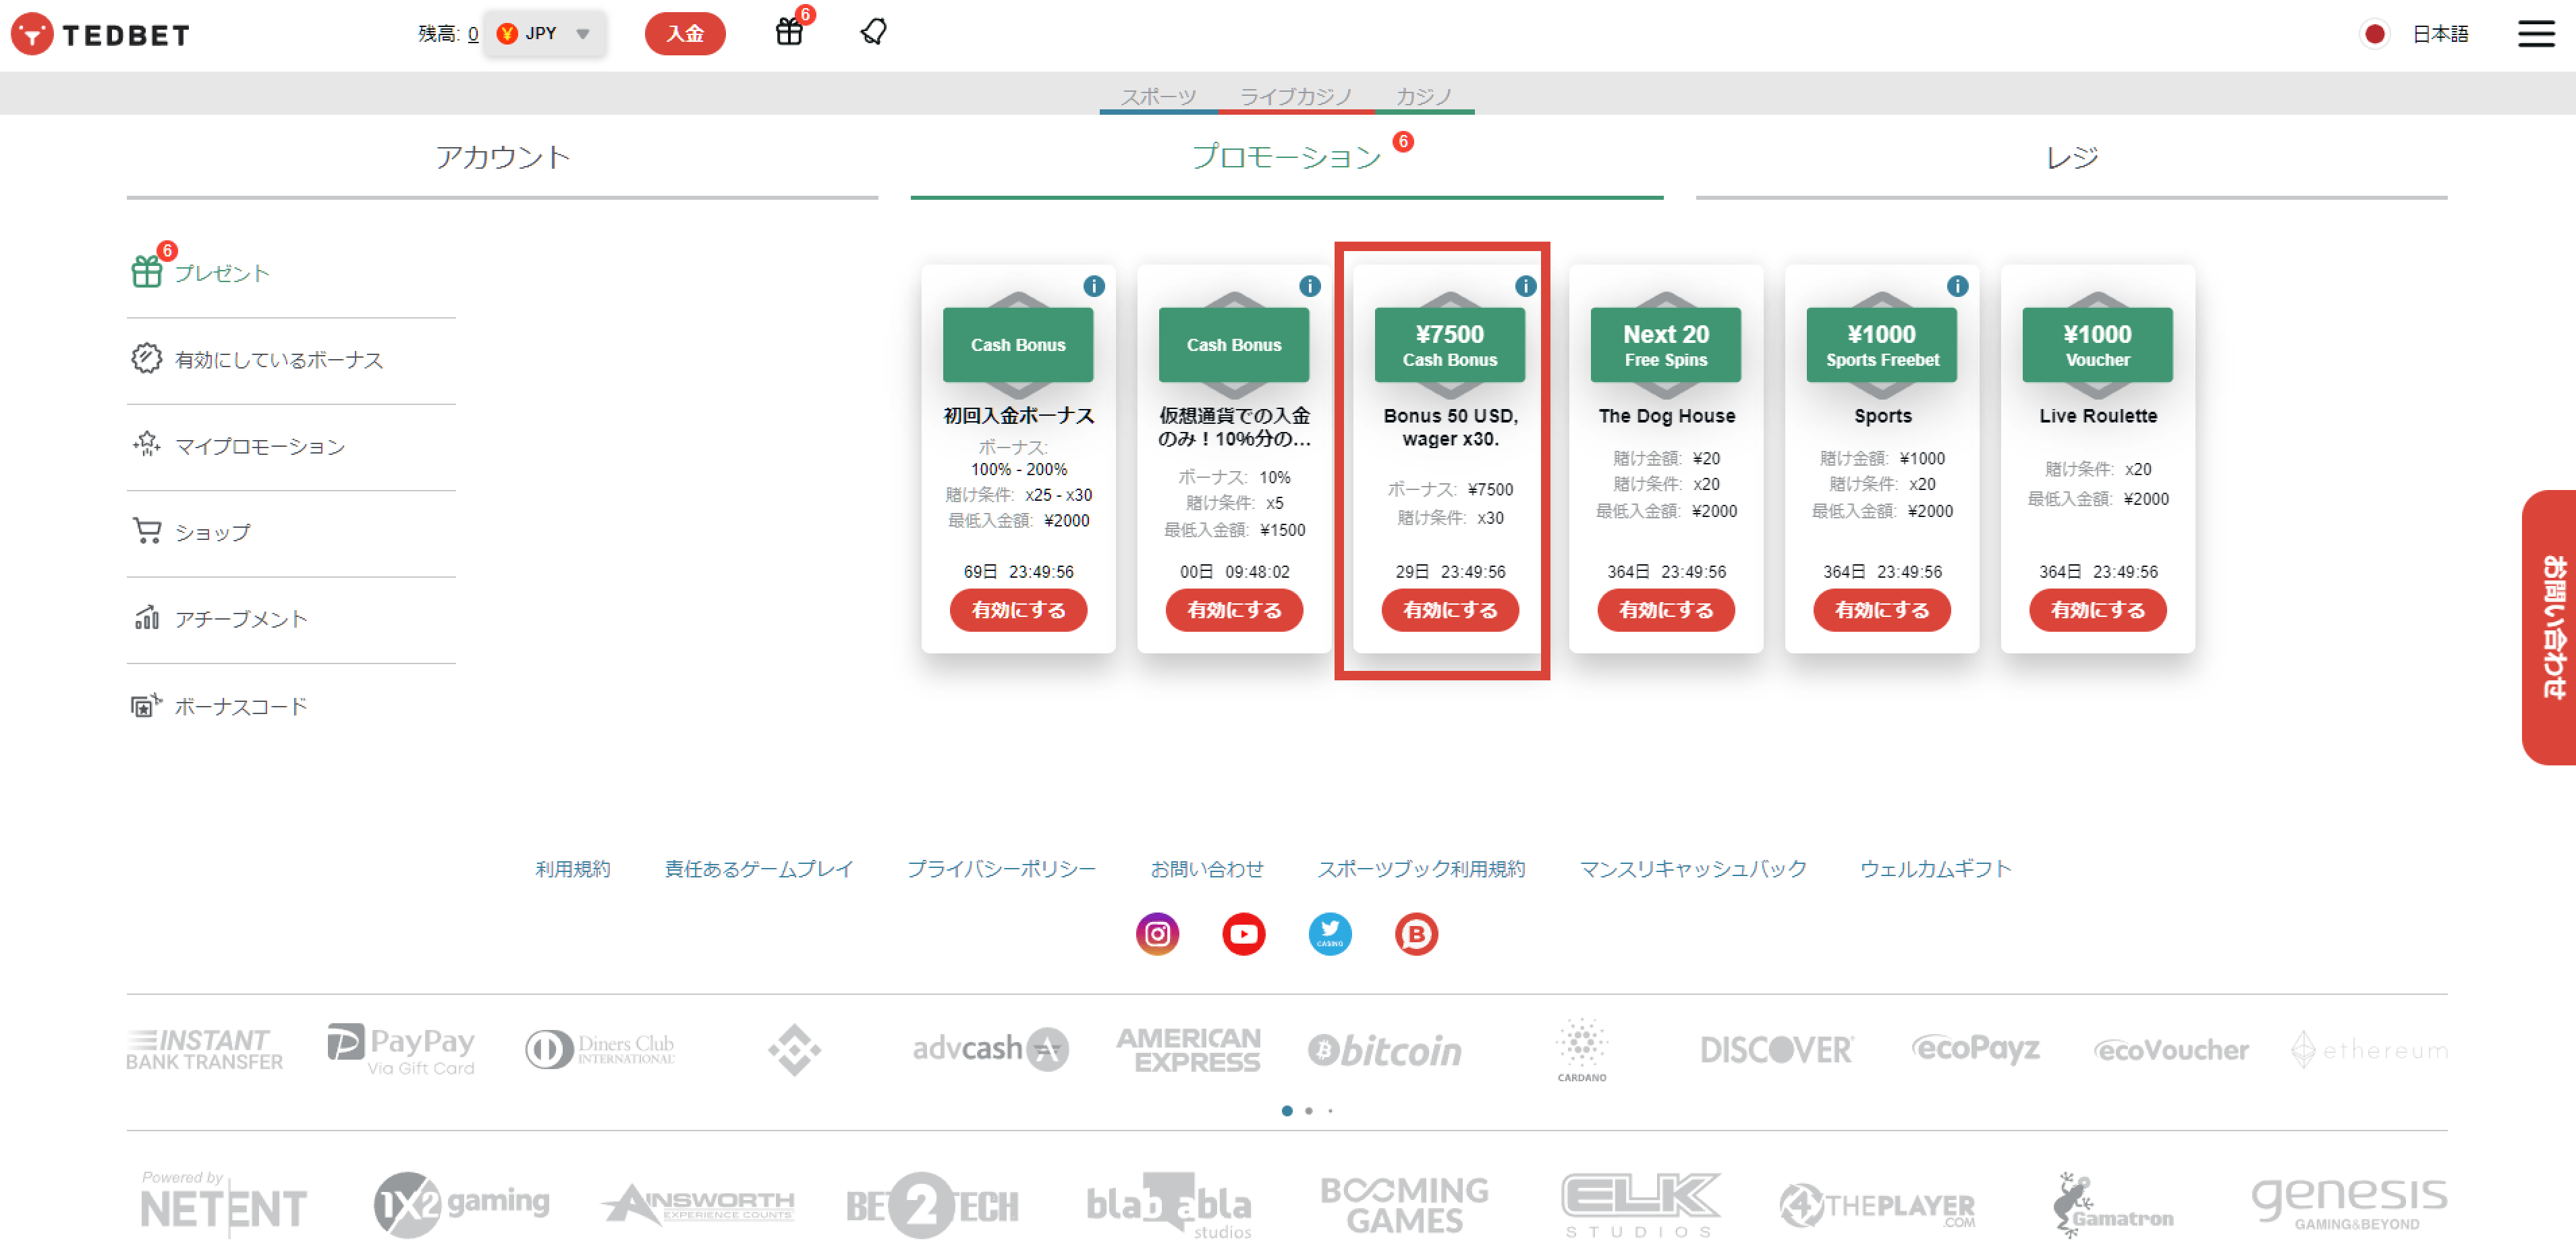
Task: Open the プライバシーポリシー footer link
Action: pos(1001,868)
